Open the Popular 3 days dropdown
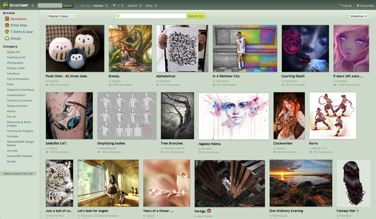This screenshot has width=376, height=219. tap(62, 16)
